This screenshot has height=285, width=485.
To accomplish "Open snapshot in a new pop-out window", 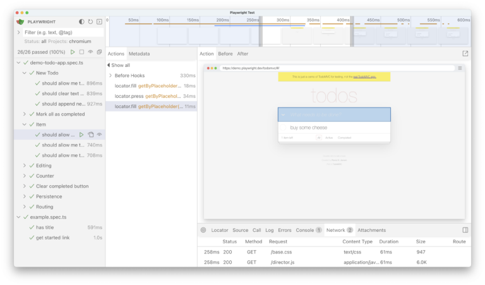I will (465, 54).
